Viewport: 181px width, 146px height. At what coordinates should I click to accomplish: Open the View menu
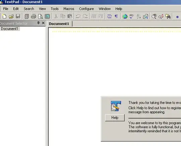(x=42, y=9)
